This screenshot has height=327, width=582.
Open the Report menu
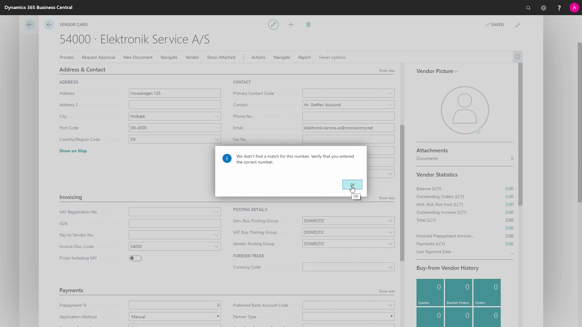[305, 57]
